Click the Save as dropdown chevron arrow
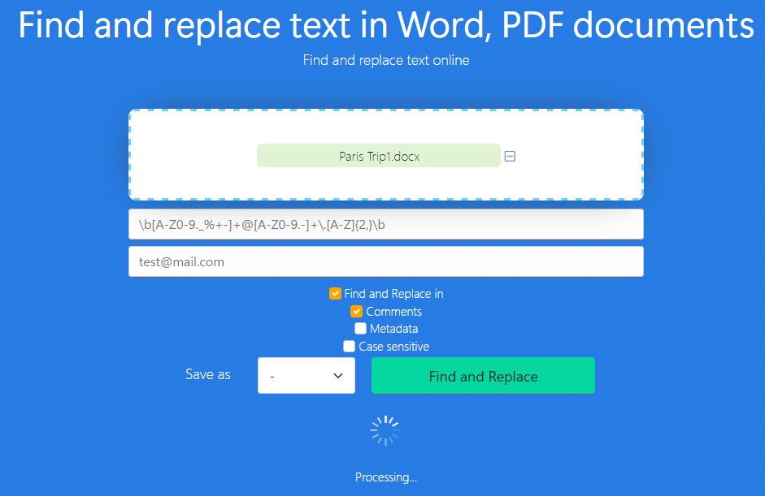The image size is (765, 496). [338, 376]
